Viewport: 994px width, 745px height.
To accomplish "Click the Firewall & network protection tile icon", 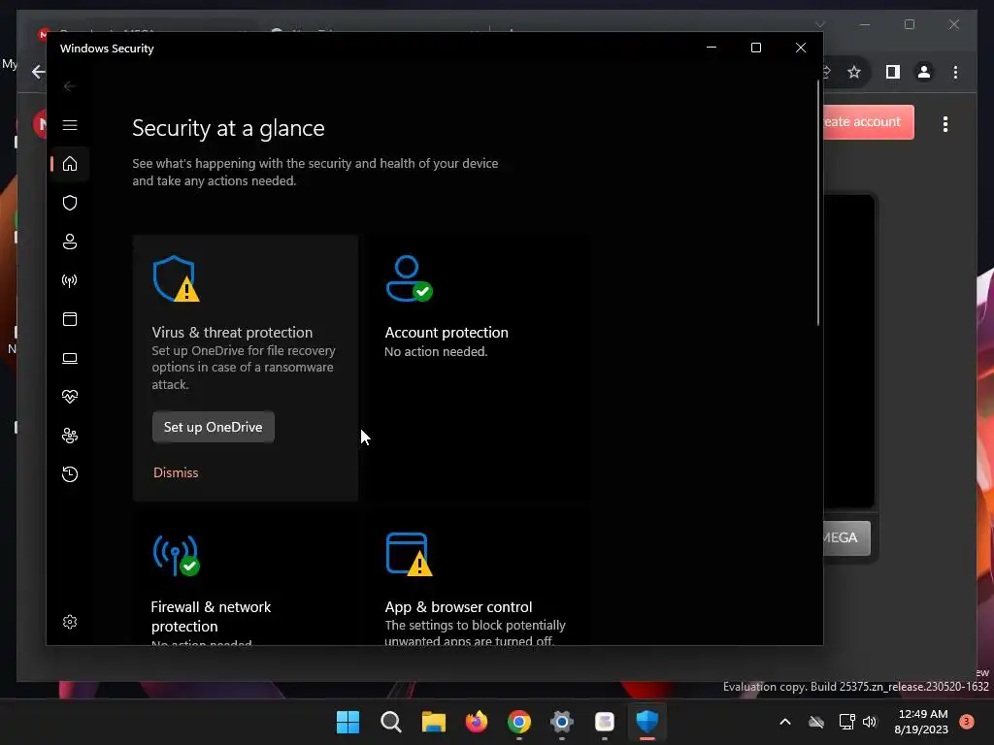I will pyautogui.click(x=176, y=556).
